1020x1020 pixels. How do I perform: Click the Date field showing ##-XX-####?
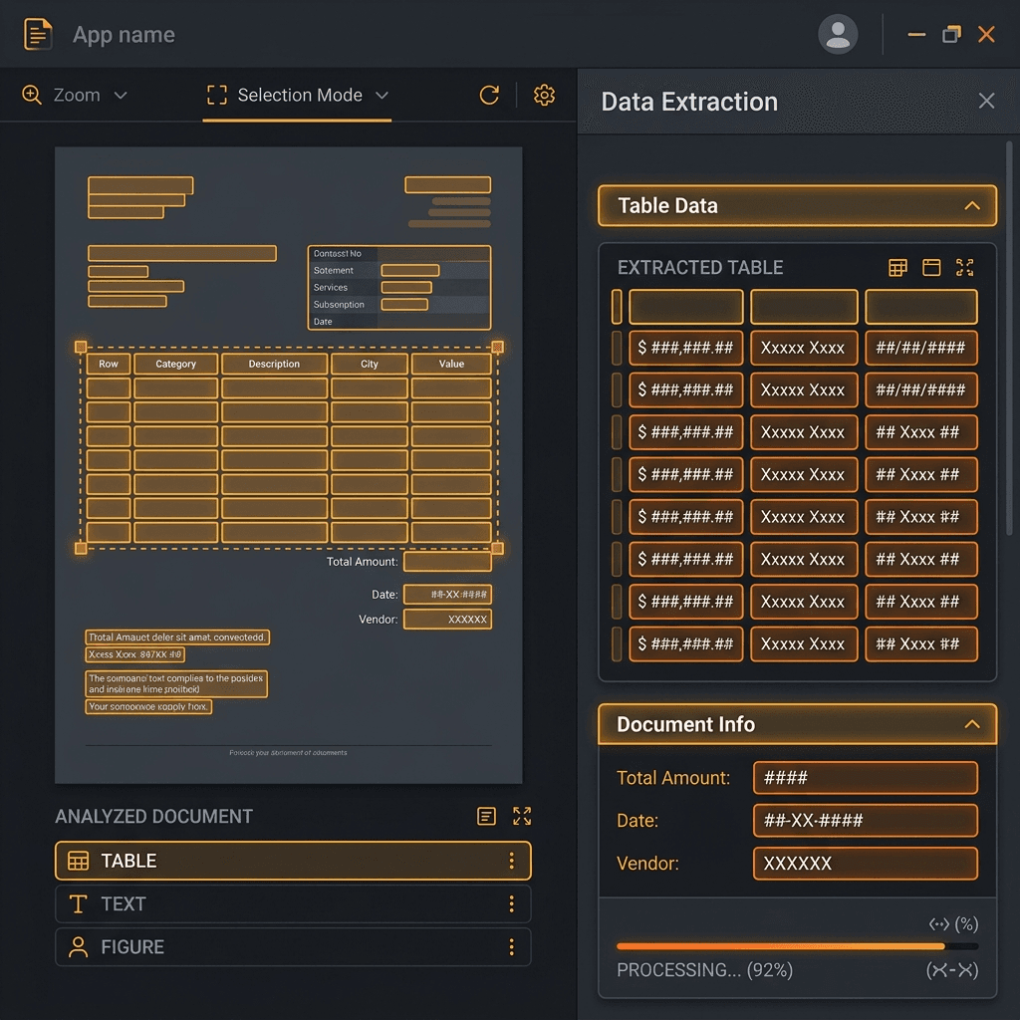[866, 821]
